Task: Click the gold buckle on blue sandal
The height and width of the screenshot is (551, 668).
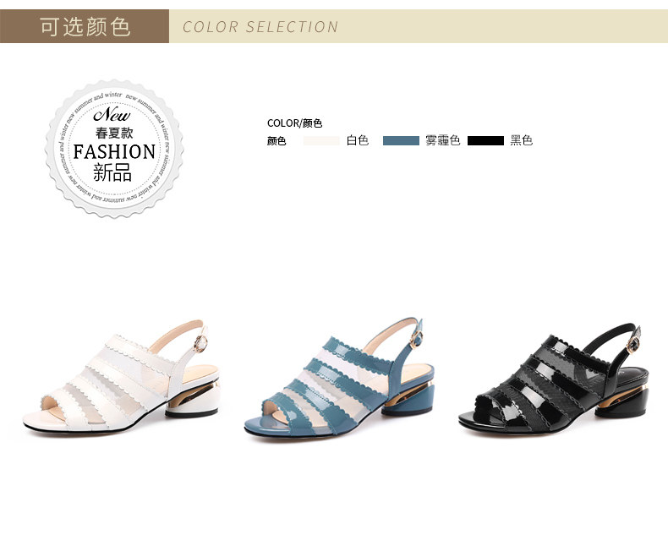Action: [417, 340]
